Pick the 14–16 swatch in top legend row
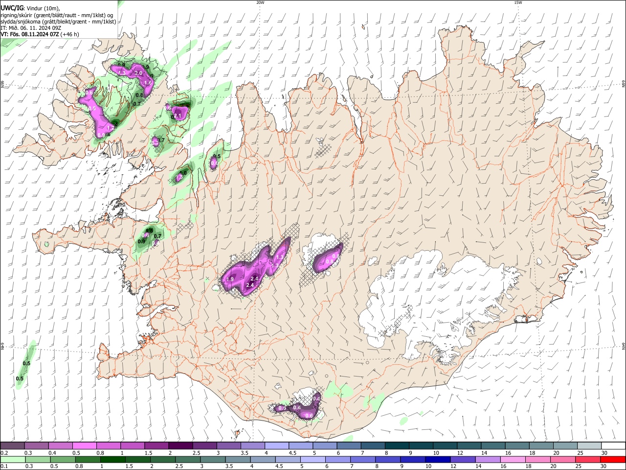This screenshot has height=470, width=626. coord(492,446)
